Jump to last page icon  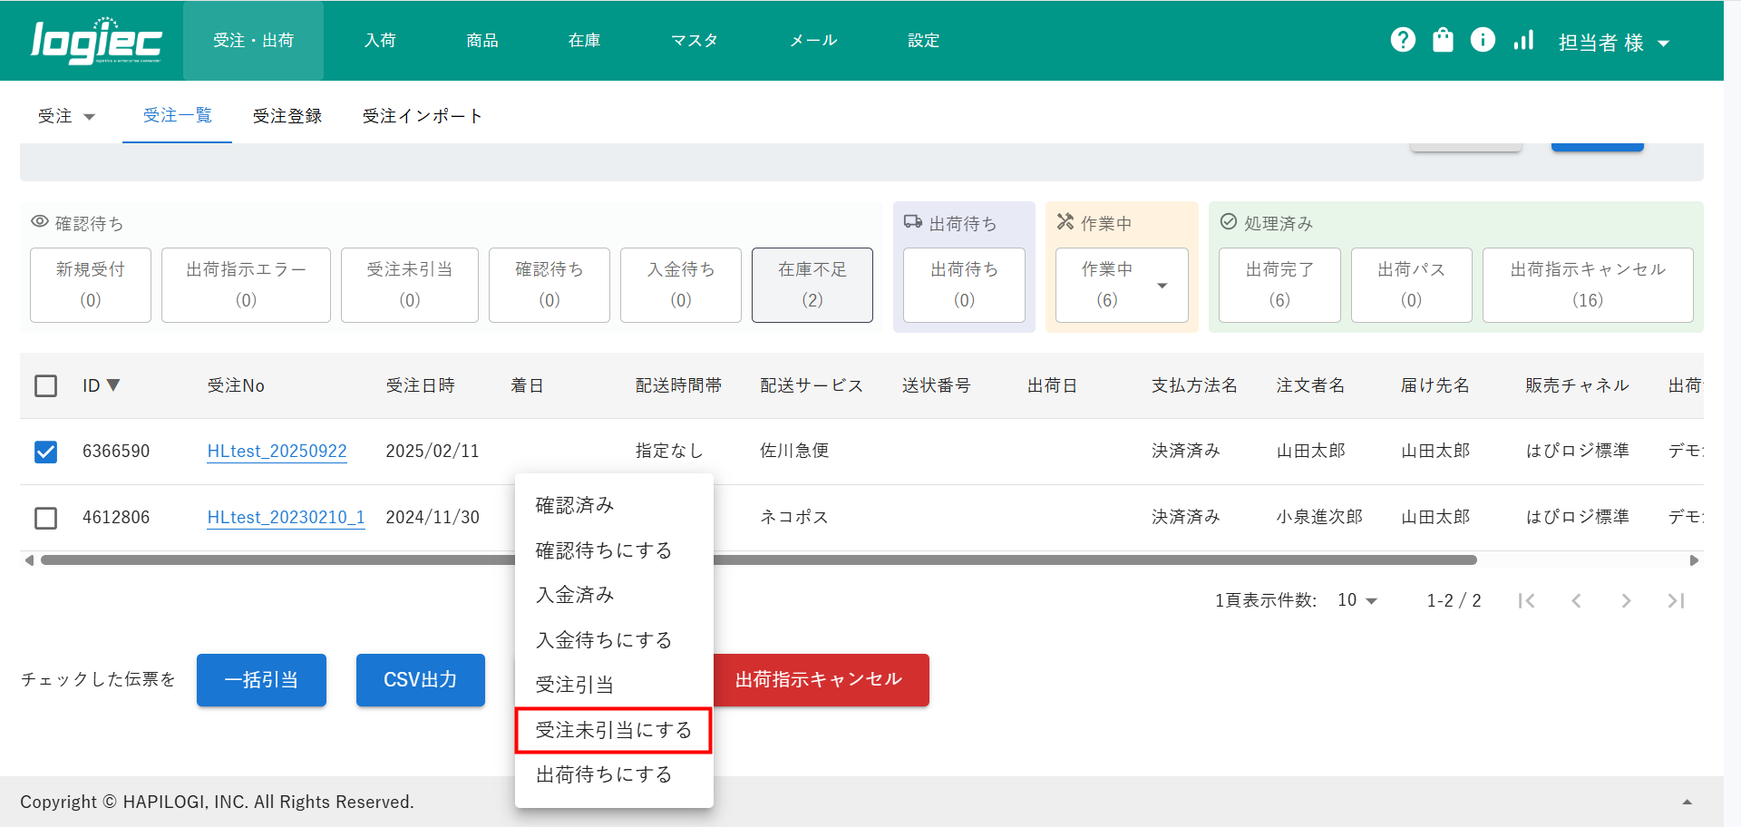tap(1676, 600)
